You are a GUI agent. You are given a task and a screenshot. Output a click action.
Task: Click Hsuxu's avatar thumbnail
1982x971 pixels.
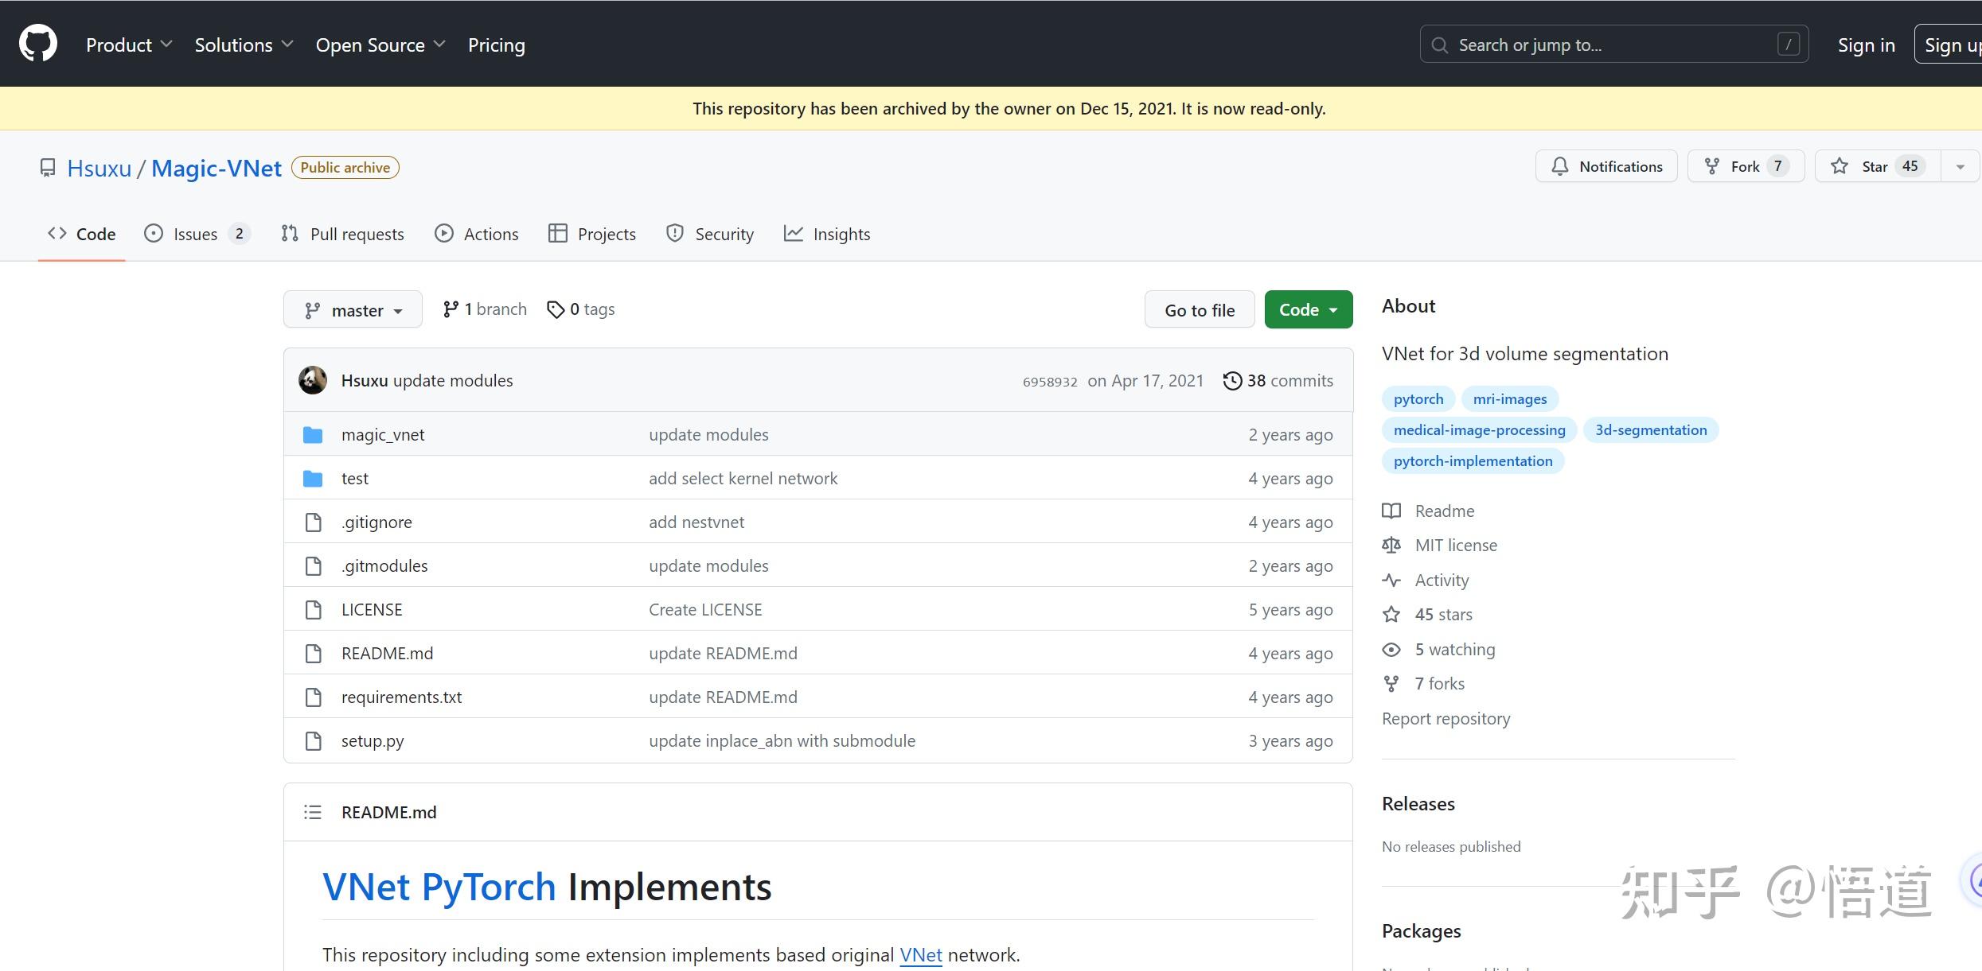[313, 380]
